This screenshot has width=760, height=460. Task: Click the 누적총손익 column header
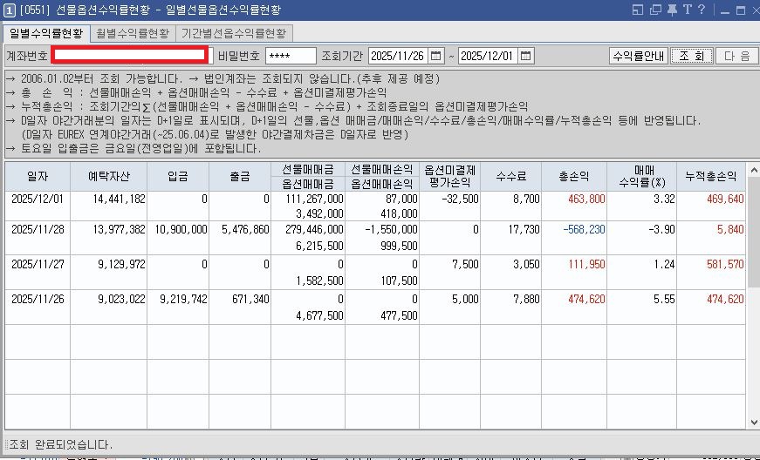[x=710, y=177]
